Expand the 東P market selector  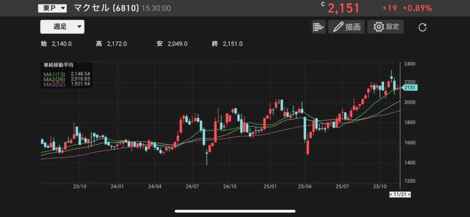pos(52,8)
